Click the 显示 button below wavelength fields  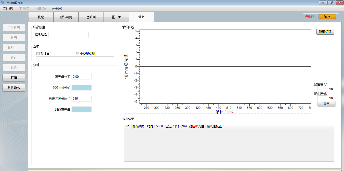click(326, 104)
